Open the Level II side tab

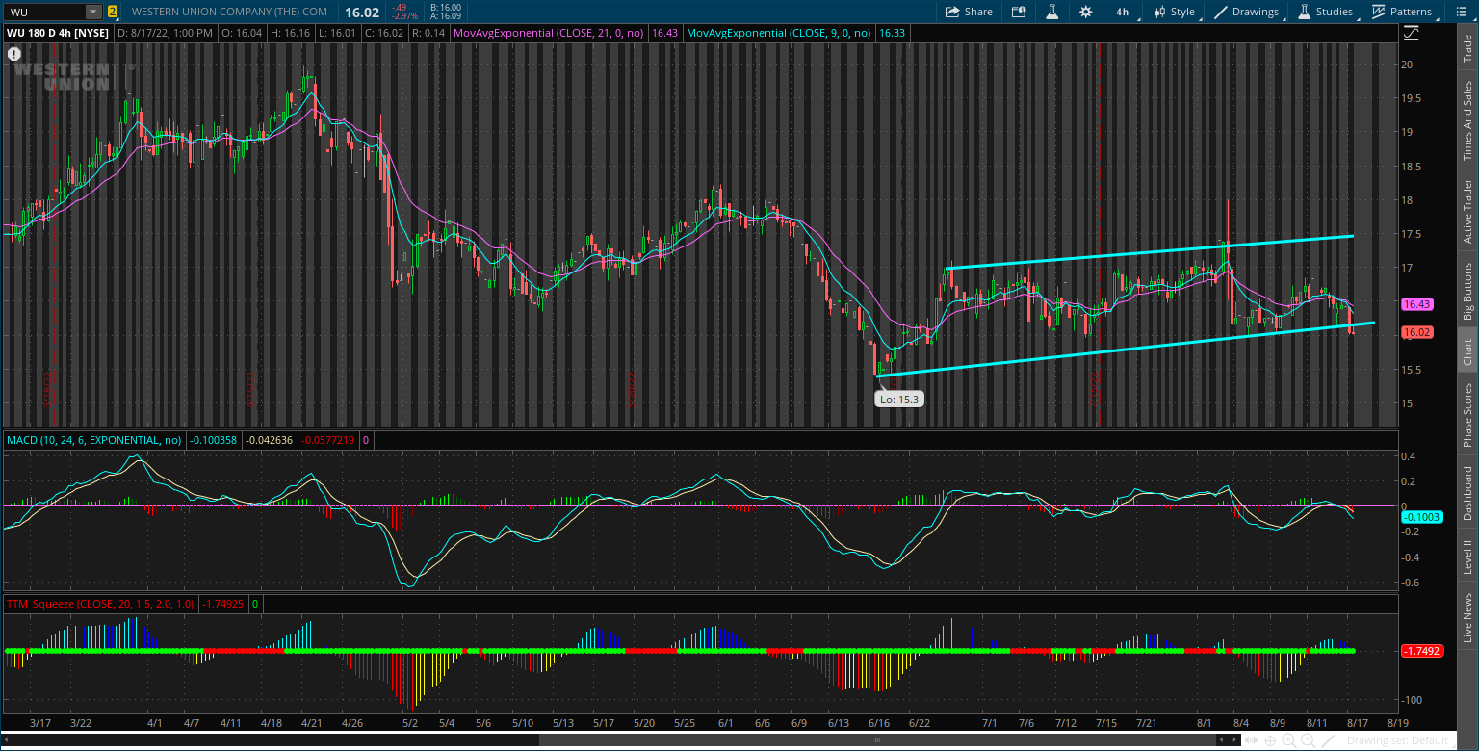(1467, 557)
